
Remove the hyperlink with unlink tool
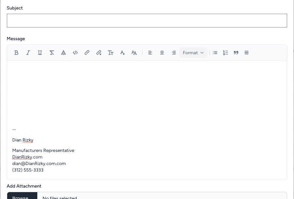(99, 53)
